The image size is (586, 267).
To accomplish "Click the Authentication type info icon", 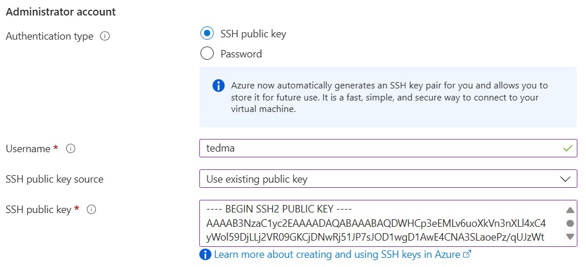I will tap(105, 36).
